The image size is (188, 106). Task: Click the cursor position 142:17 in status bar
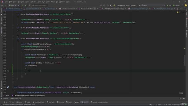coord(155,105)
